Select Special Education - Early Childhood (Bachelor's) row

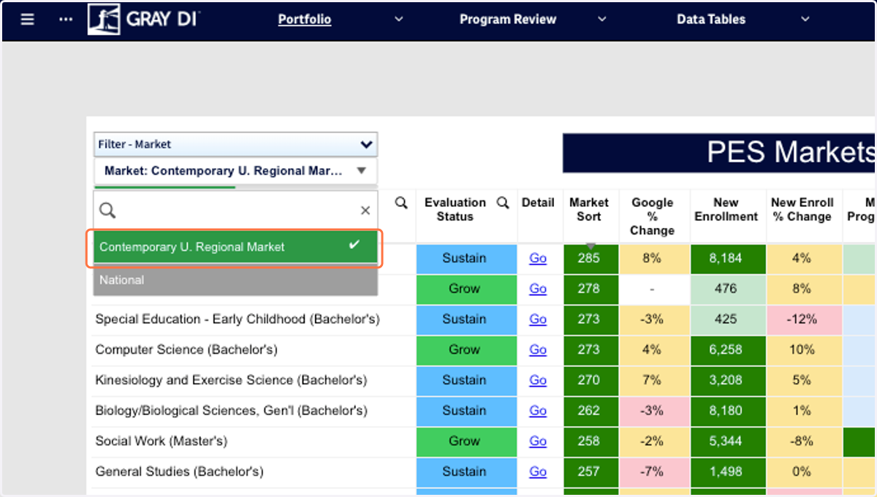pyautogui.click(x=238, y=319)
